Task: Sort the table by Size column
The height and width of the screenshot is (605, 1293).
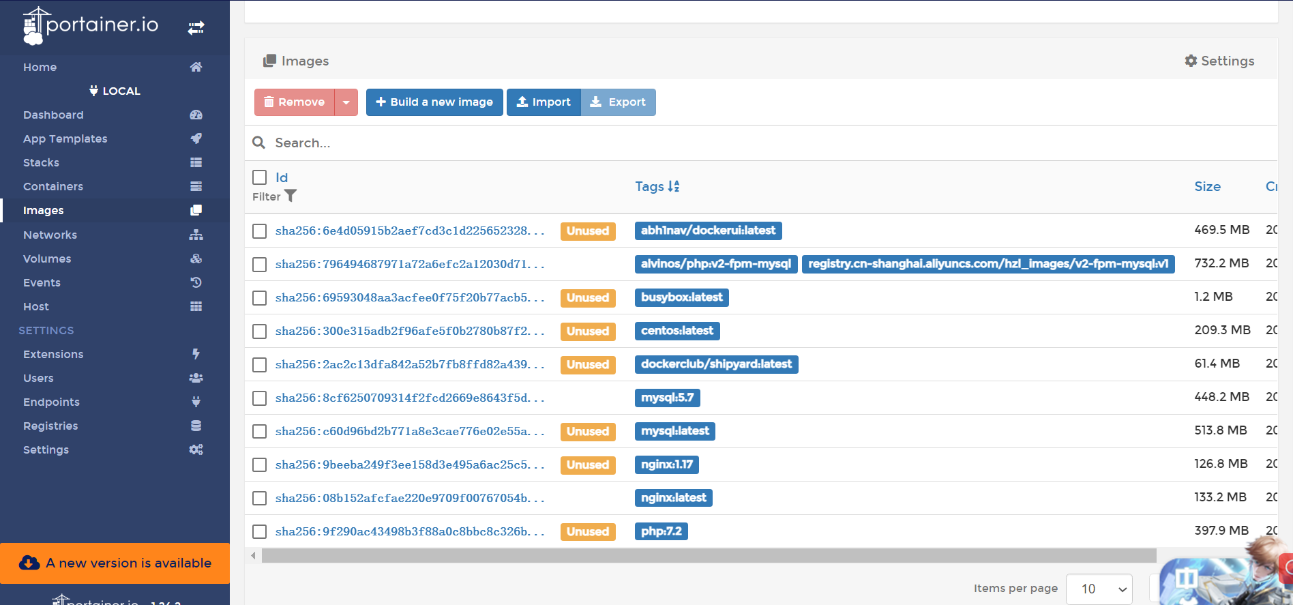Action: click(1207, 186)
